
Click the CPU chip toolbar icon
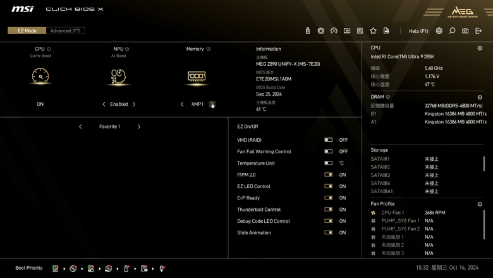320,30
